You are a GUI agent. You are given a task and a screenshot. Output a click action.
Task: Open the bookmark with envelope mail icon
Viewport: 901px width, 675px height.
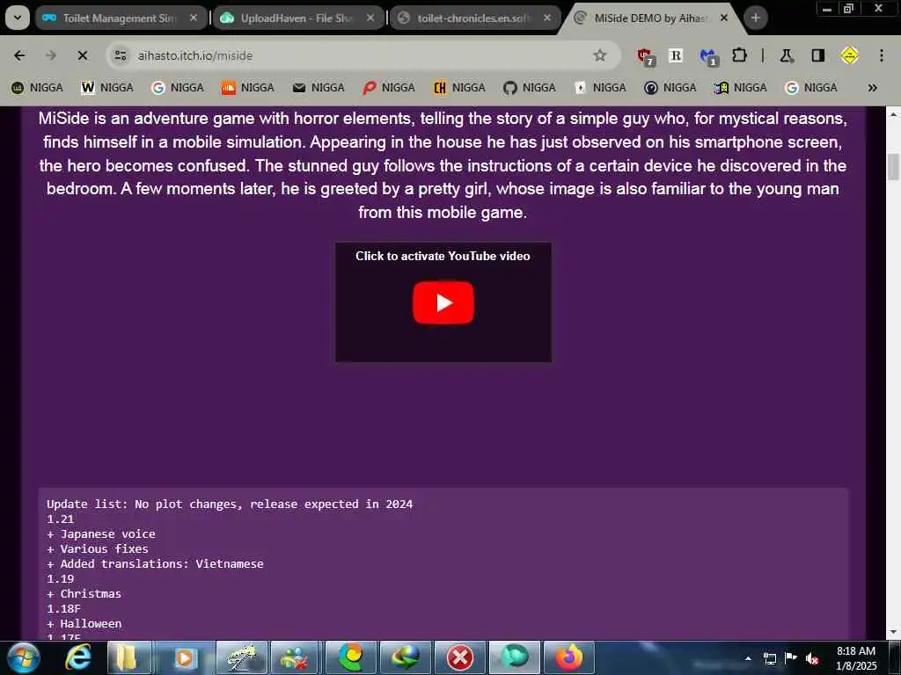[x=319, y=88]
